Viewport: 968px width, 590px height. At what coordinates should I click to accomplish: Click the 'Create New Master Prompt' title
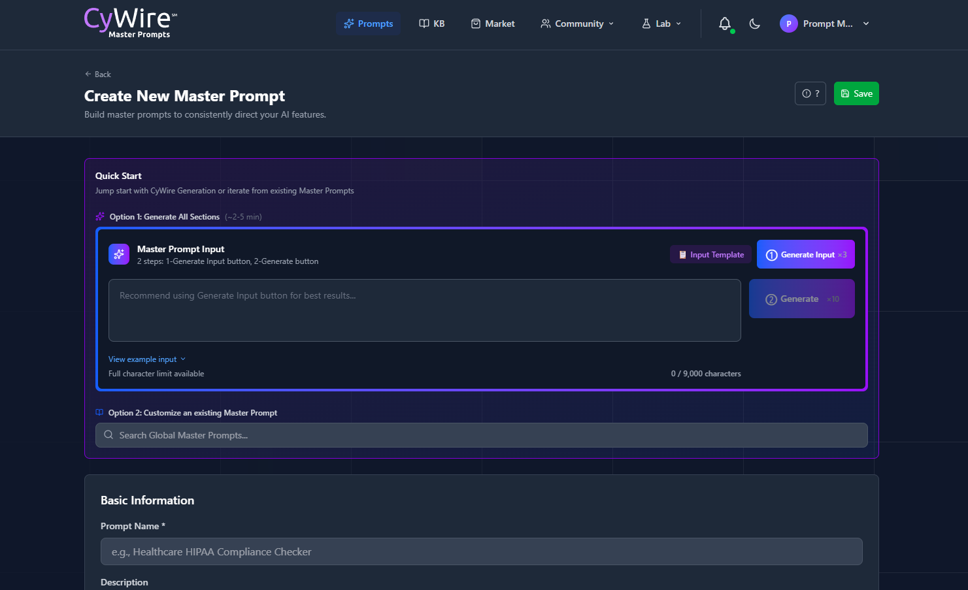pos(184,96)
